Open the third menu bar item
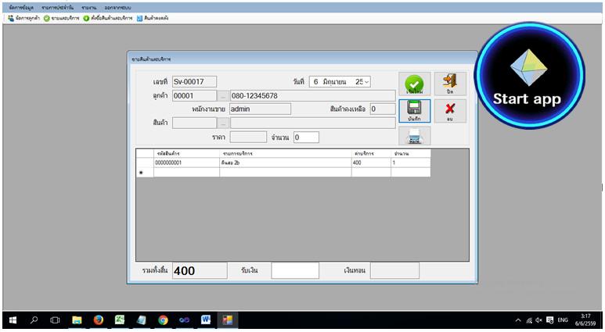Viewport: 605px width, 332px height. pyautogui.click(x=88, y=7)
